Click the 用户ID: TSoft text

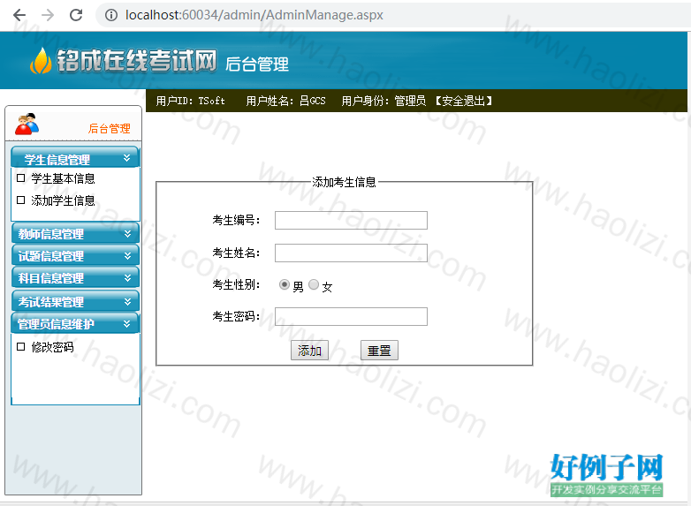tap(190, 101)
